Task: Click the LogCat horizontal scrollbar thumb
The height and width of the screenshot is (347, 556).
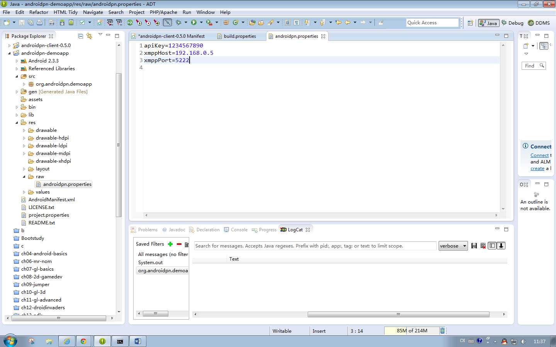Action: point(398,314)
